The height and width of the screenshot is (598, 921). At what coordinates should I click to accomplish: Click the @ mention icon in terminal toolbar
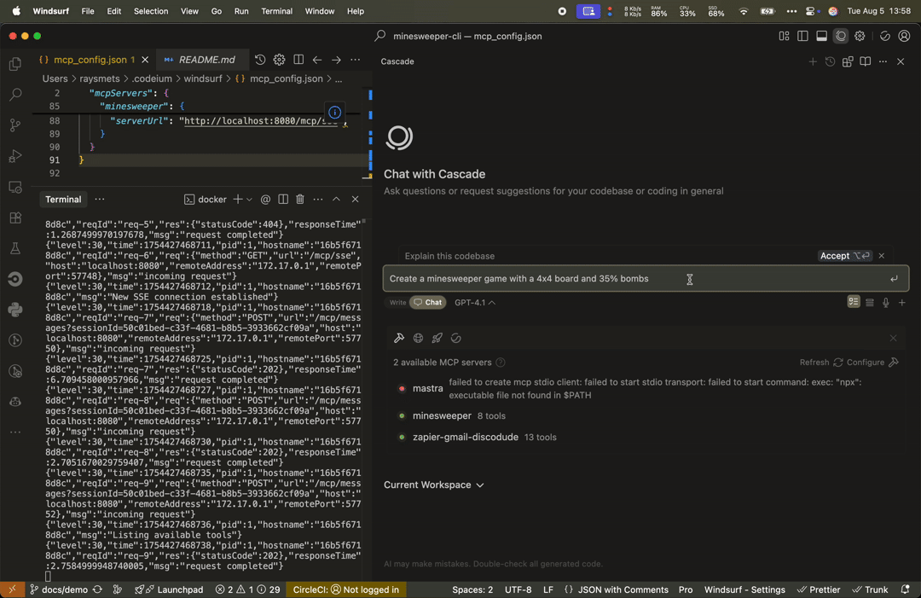[265, 200]
